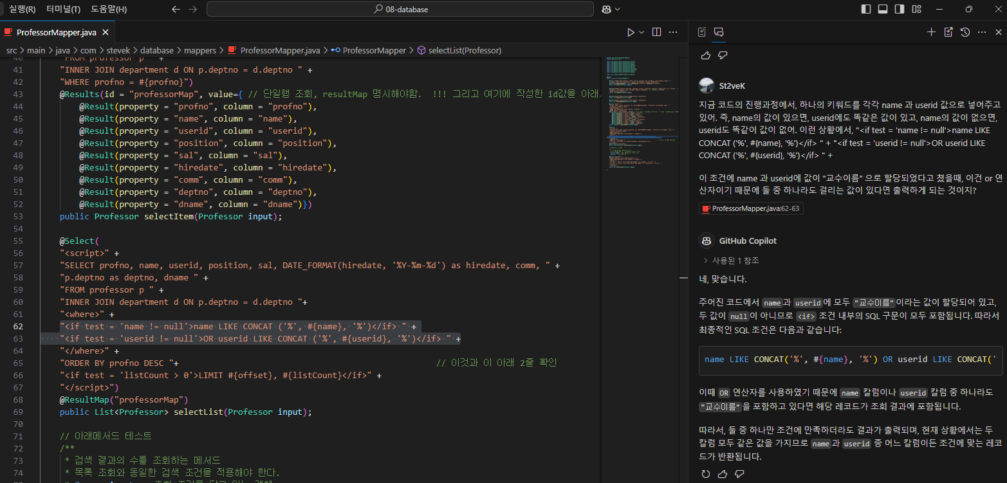Viewport: 1007px width, 483px height.
Task: Open editor more actions ellipsis
Action: (x=673, y=32)
